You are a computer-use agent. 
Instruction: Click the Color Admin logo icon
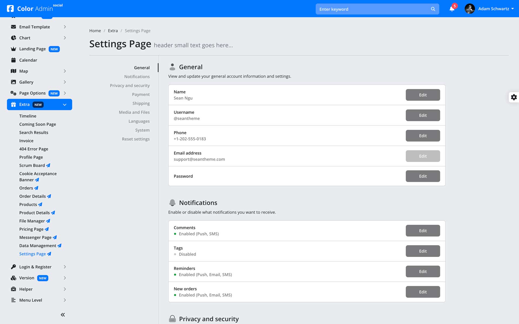pos(10,9)
